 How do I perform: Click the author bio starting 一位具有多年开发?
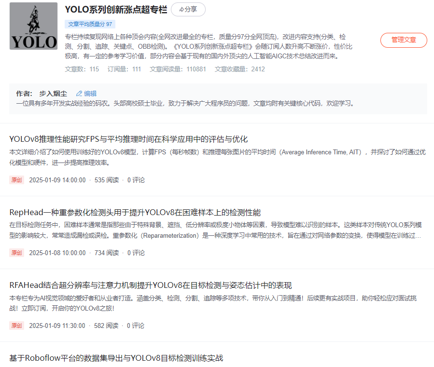[x=185, y=103]
